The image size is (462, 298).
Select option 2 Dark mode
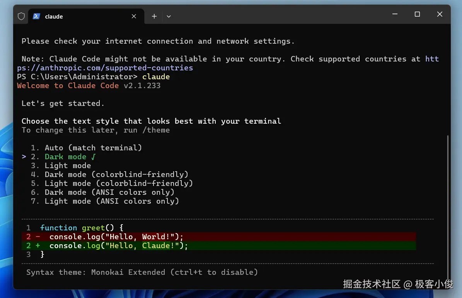pos(63,157)
